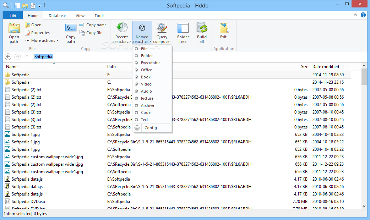Select the Video named search
Screen dimensions: 370x220
point(152,84)
